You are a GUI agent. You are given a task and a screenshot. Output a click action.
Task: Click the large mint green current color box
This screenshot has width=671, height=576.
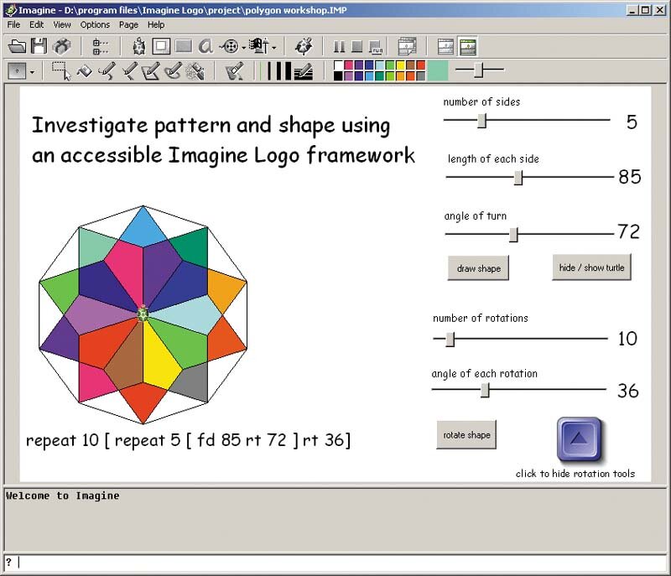tap(437, 70)
